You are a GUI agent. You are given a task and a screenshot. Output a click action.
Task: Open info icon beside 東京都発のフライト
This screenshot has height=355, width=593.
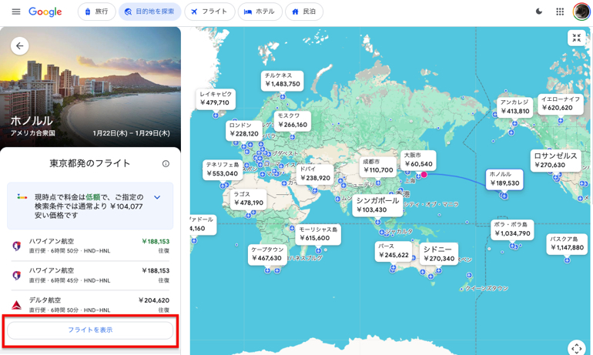tap(166, 164)
